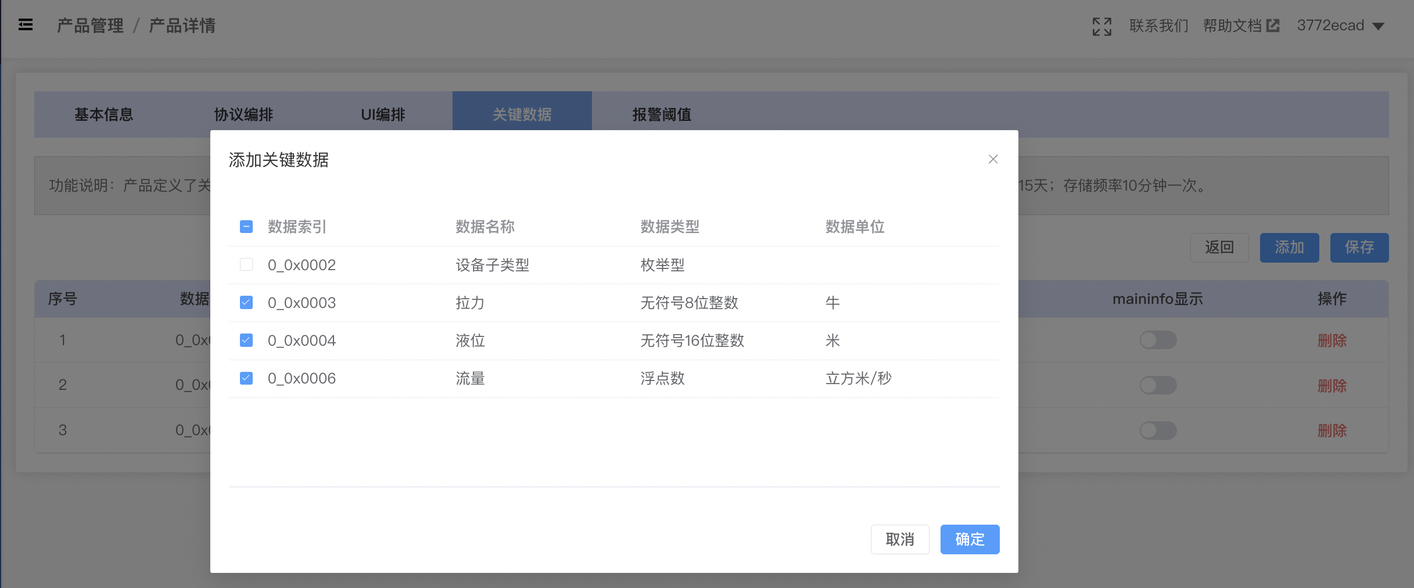This screenshot has height=588, width=1414.
Task: Click the 产品详情 breadcrumb text
Action: 182,26
